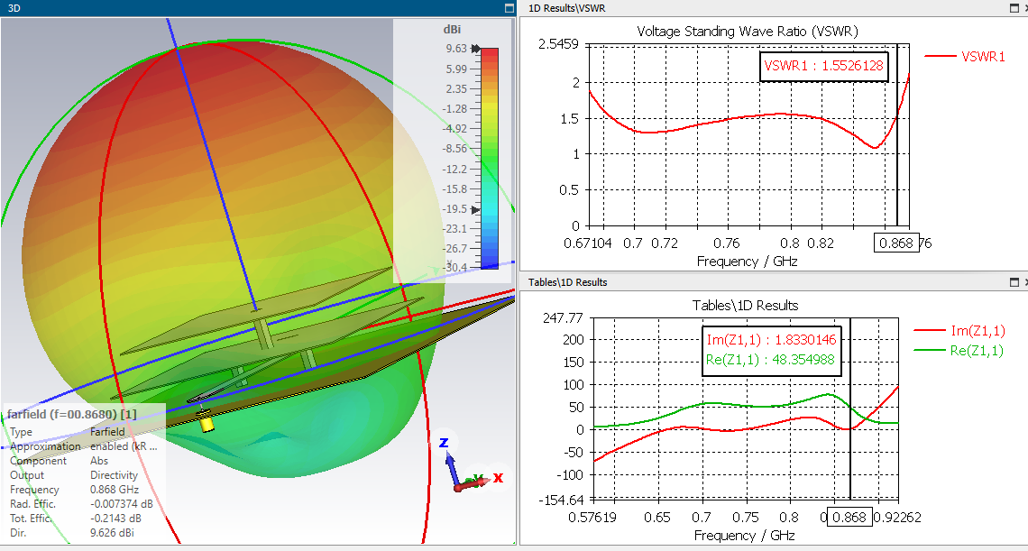Click the 0.868 marker label in the impedance plot
The height and width of the screenshot is (551, 1028).
[850, 517]
